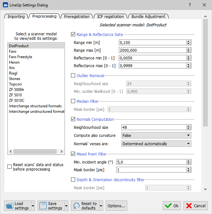Viewport: 212px width, 214px height.
Task: Click the Min. incident angle spinner arrows
Action: [x=189, y=162]
